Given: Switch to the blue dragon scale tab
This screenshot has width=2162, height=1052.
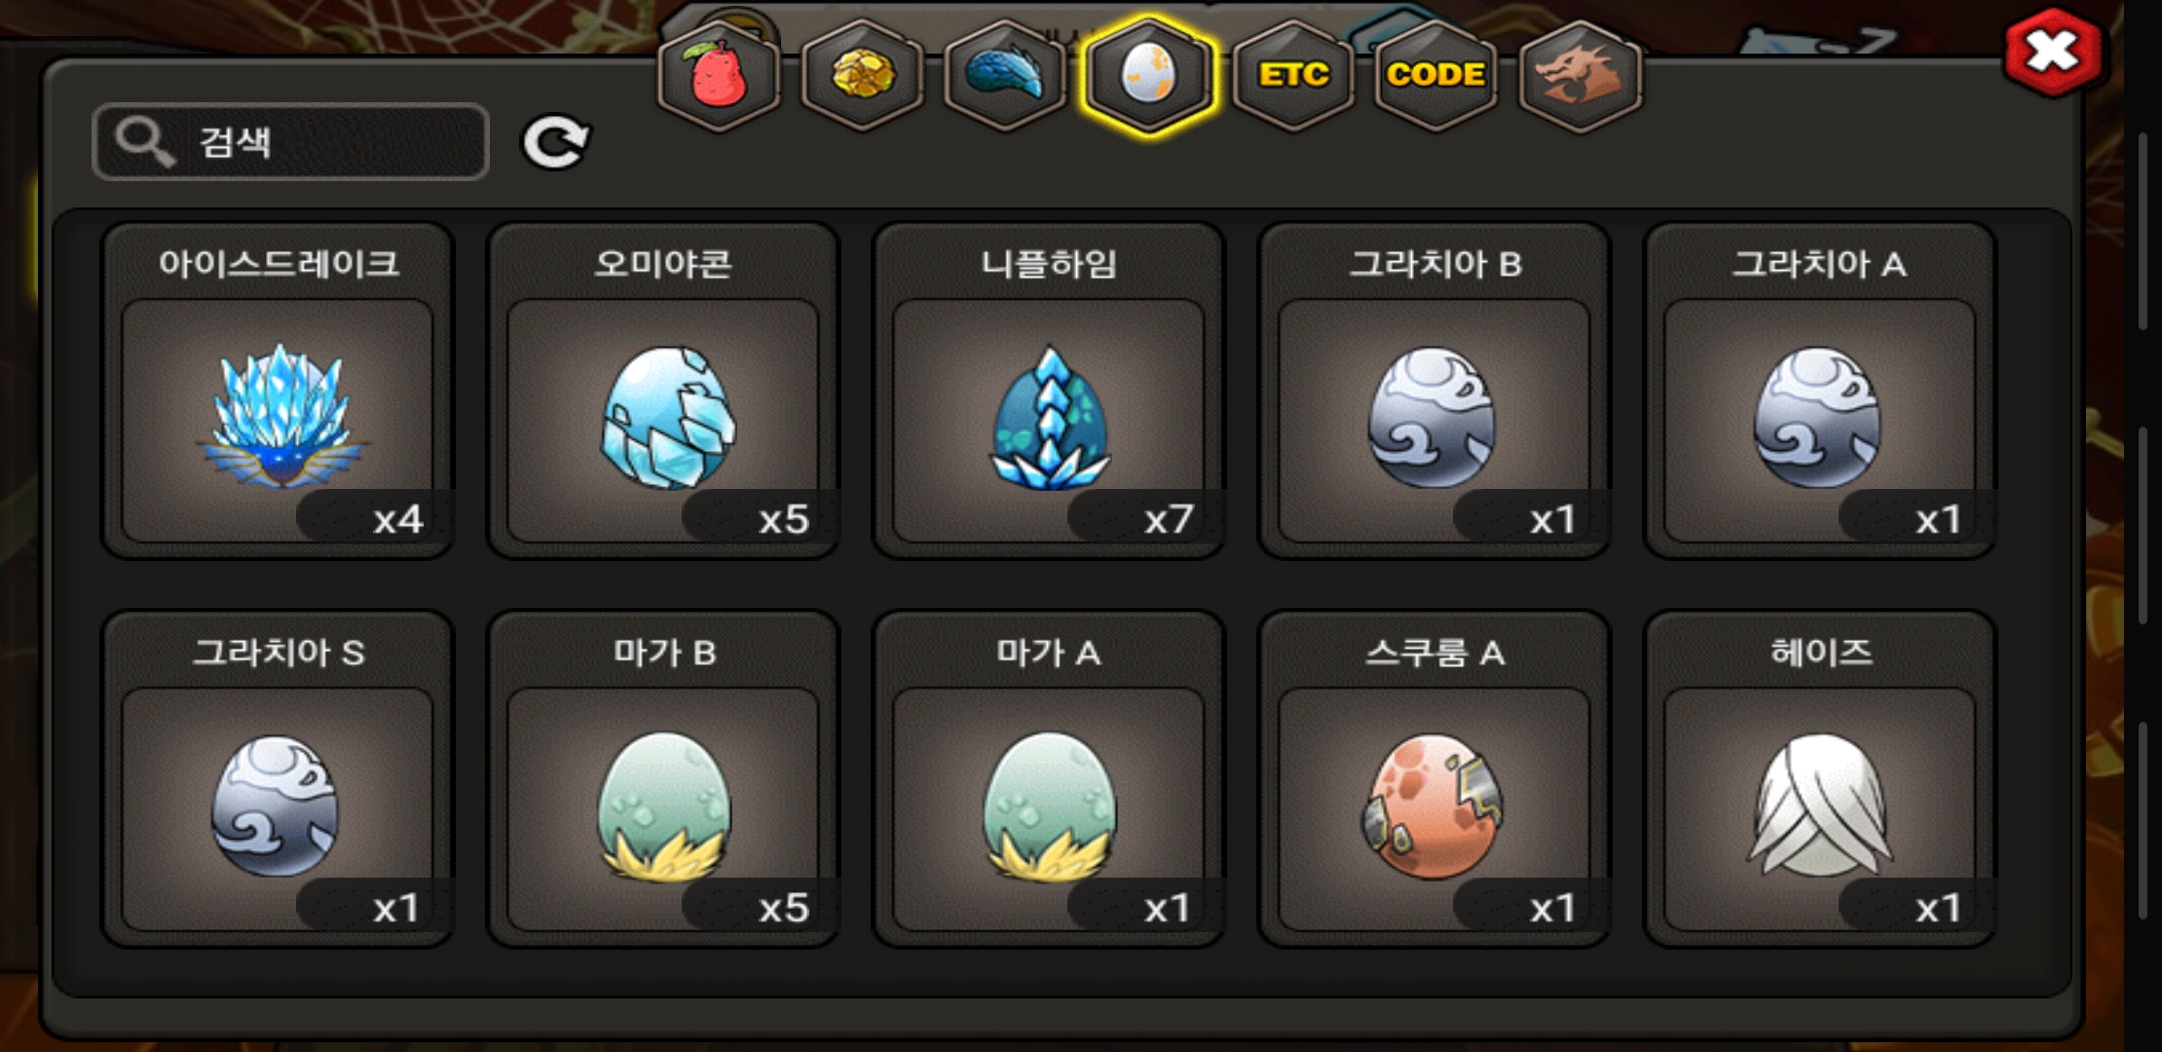Looking at the screenshot, I should tap(1005, 76).
